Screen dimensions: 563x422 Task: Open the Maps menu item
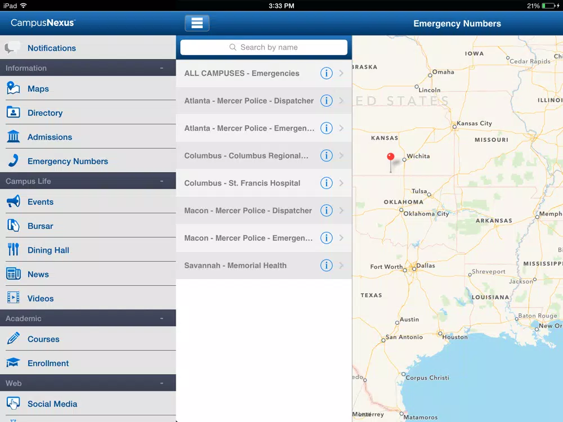point(88,88)
